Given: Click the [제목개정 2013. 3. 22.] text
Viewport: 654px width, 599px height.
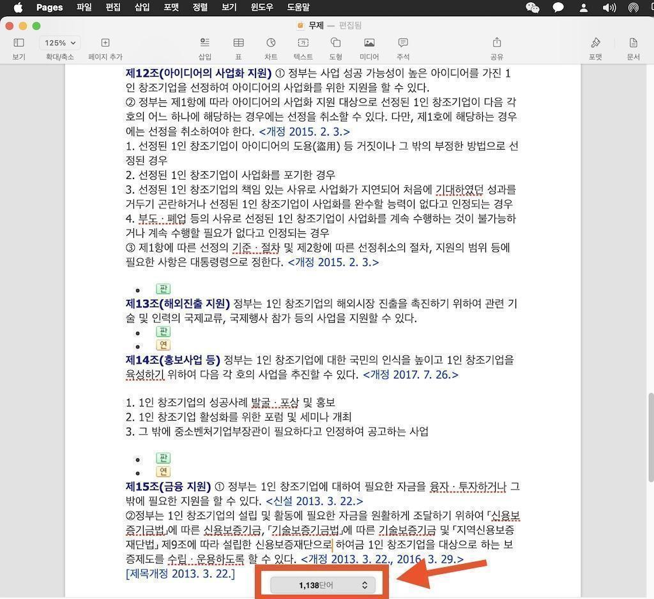Looking at the screenshot, I should (180, 574).
